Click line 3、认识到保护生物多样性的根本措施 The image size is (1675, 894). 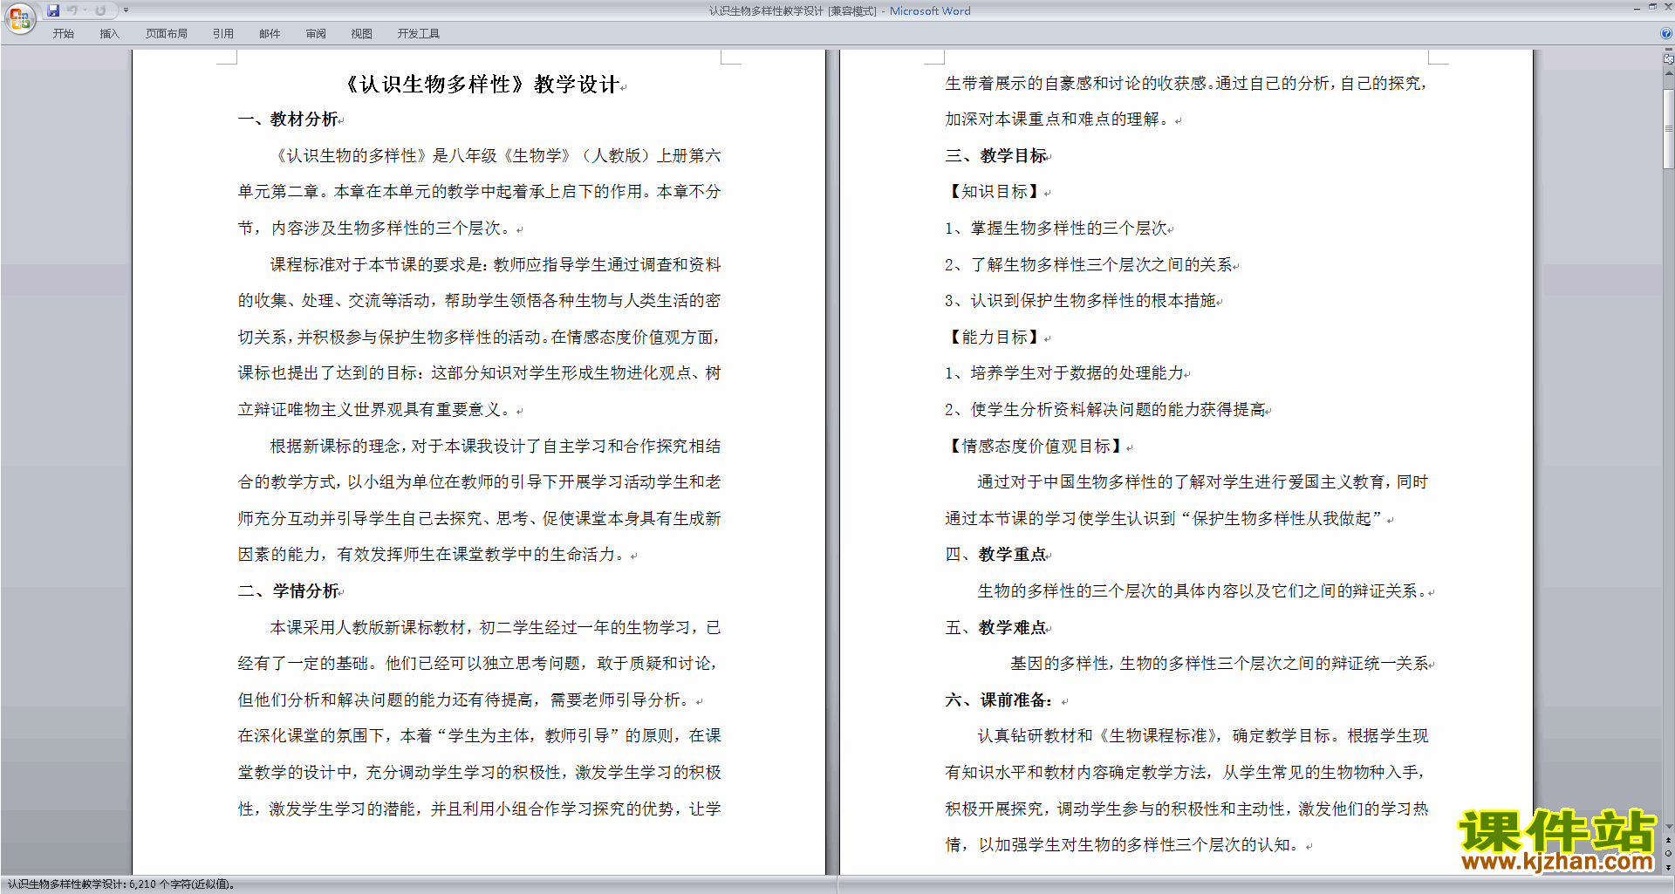[x=1080, y=301]
